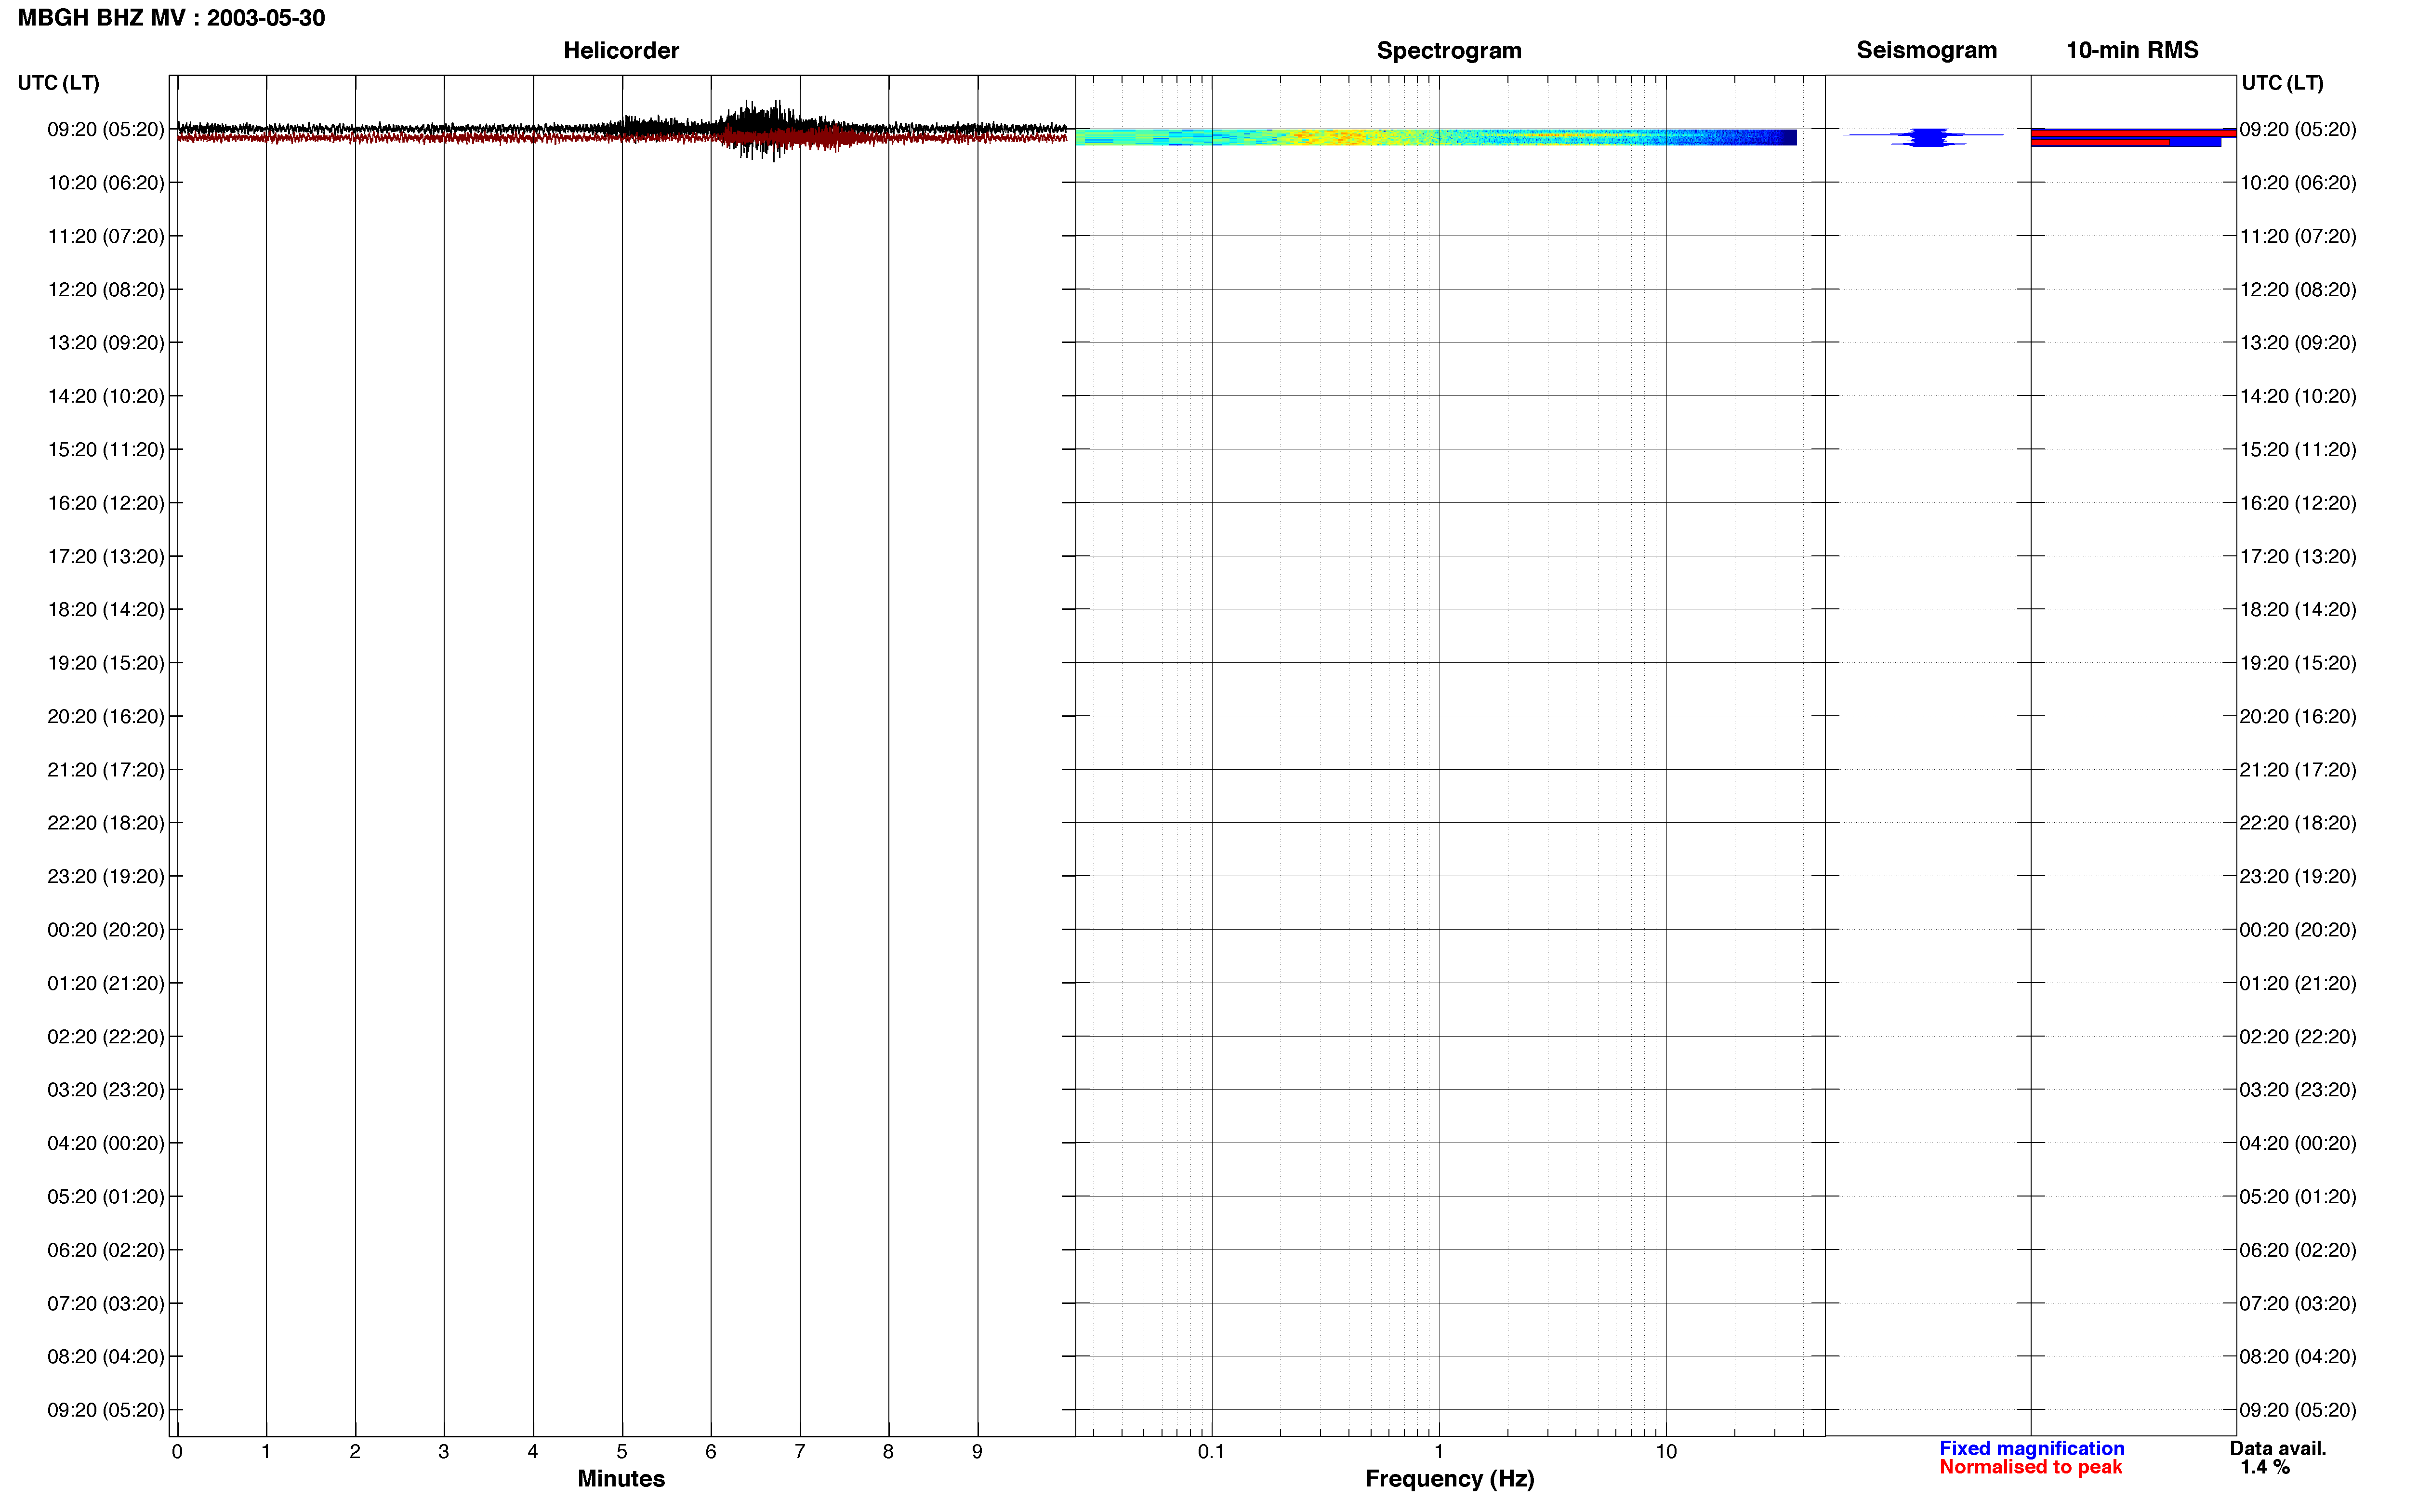Click the '6' tick on the Minutes axis

(711, 1452)
